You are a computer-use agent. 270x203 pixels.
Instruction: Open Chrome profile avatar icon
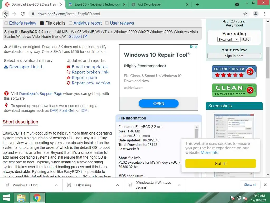[x=256, y=14]
